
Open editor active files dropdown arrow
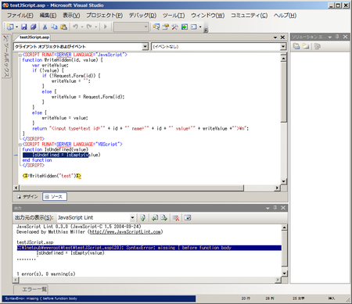(275, 38)
